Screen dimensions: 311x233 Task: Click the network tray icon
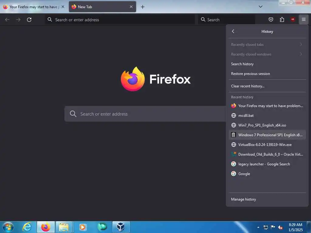click(266, 228)
